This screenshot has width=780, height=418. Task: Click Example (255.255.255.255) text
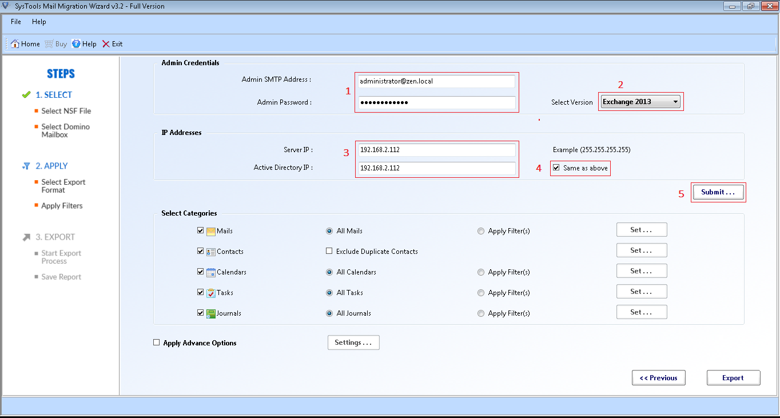[x=592, y=150]
